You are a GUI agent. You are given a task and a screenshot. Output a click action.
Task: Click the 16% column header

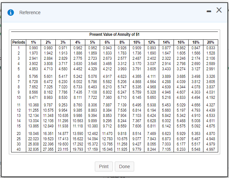181,42
